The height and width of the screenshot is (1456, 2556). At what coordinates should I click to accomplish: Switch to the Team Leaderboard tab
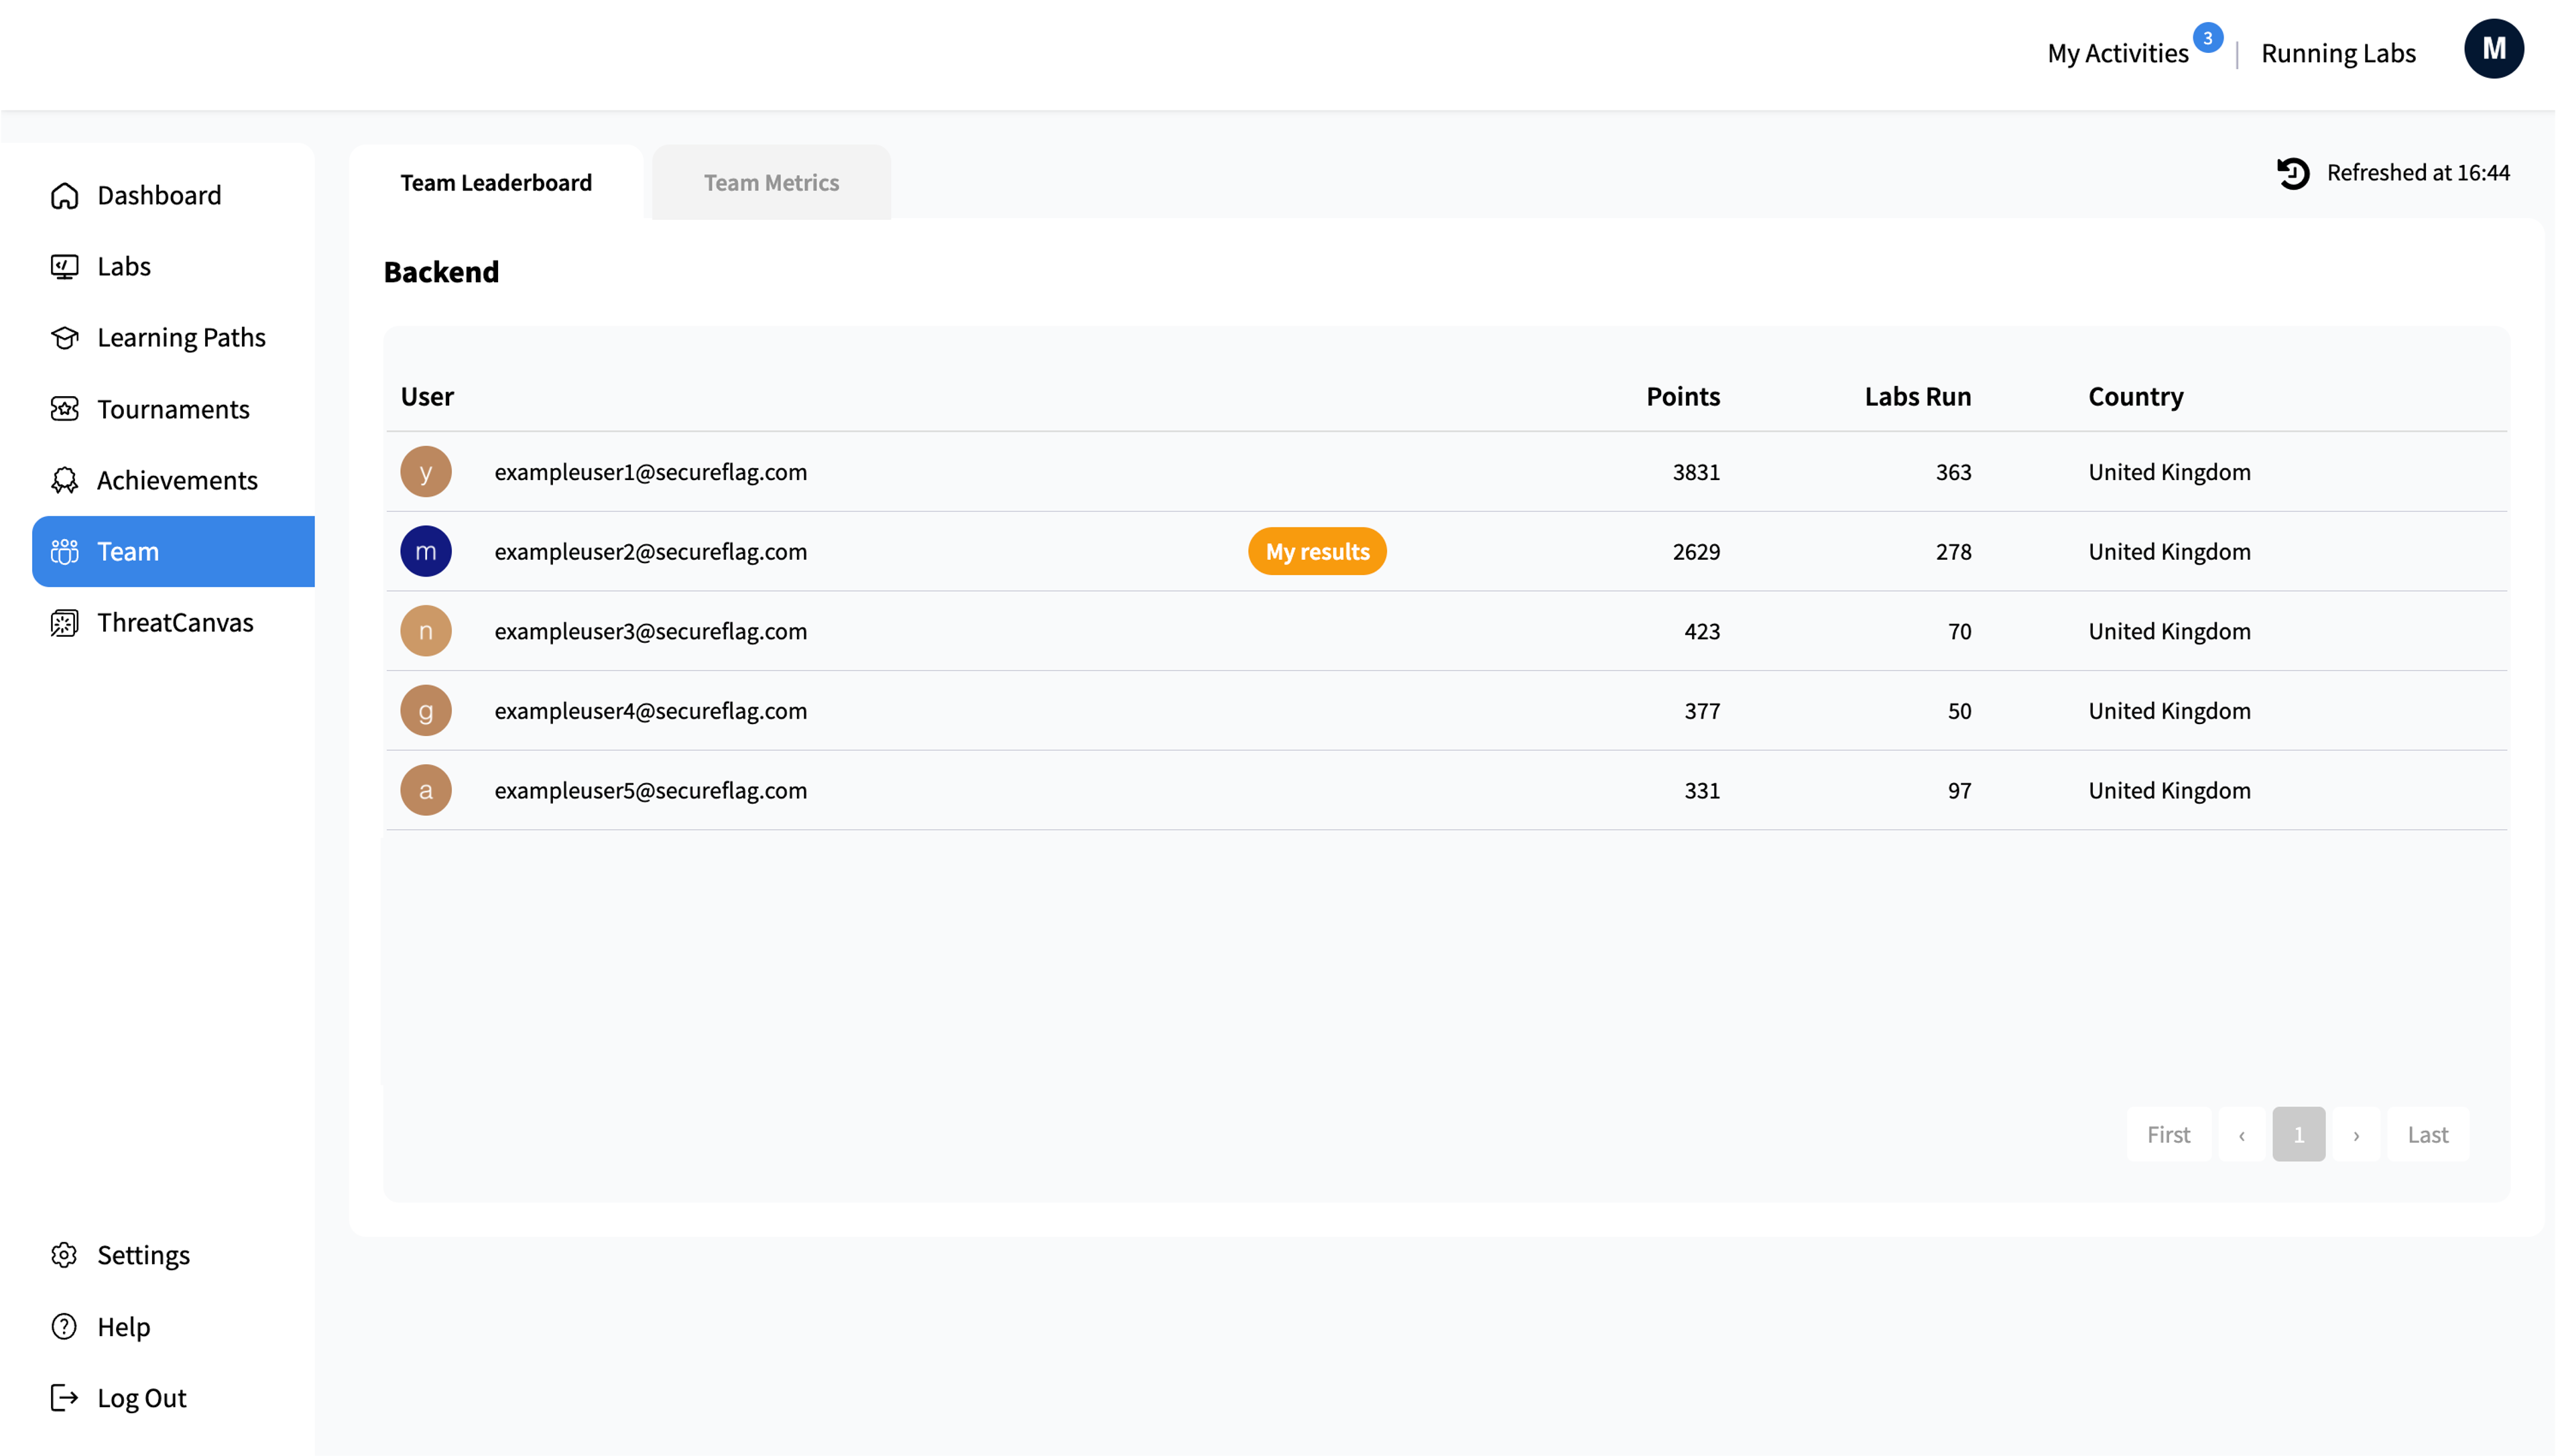pos(496,183)
